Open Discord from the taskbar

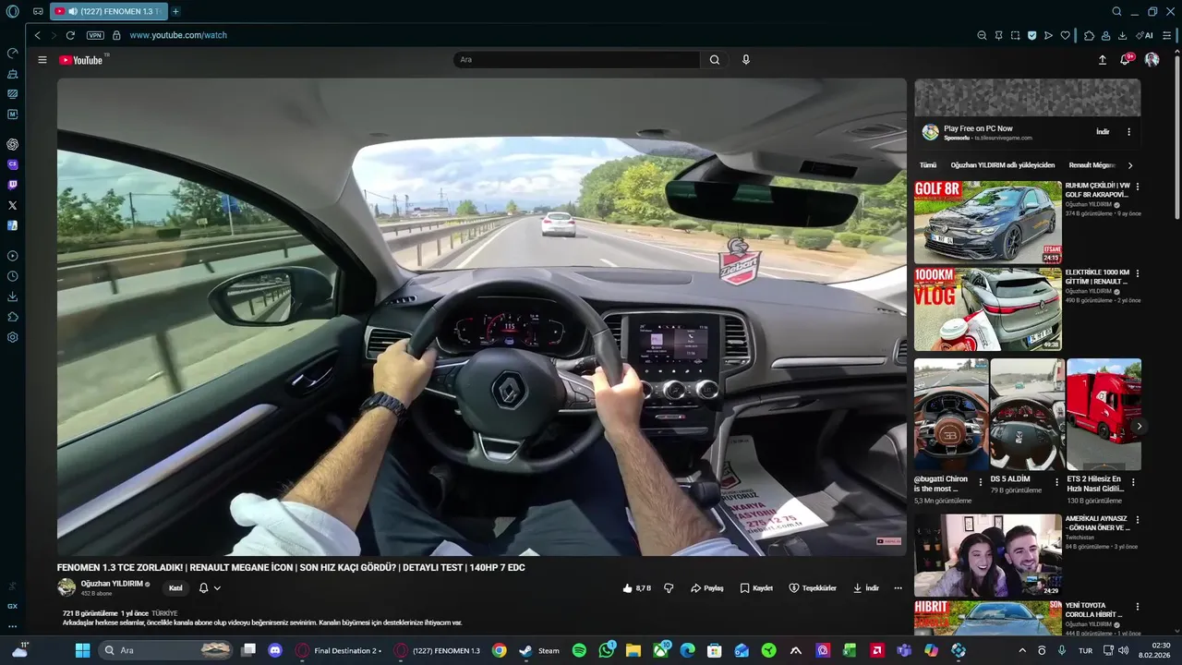coord(275,650)
